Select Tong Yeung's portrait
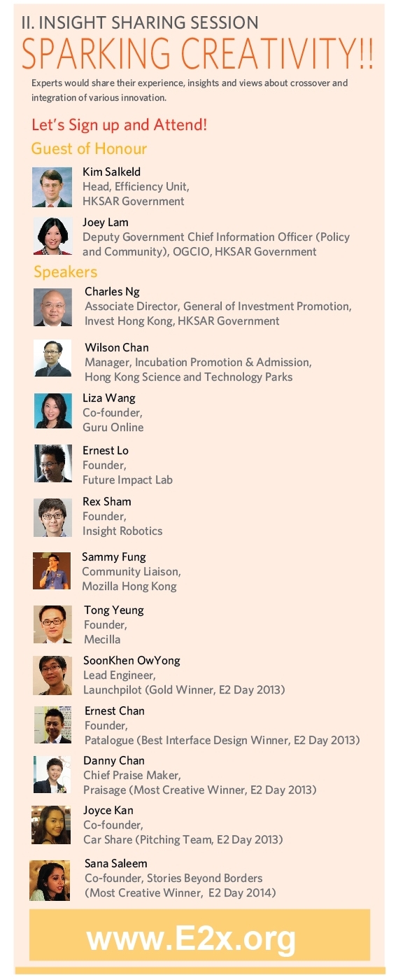 [52, 624]
